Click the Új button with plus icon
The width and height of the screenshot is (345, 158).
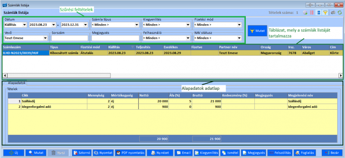[x=14, y=153]
